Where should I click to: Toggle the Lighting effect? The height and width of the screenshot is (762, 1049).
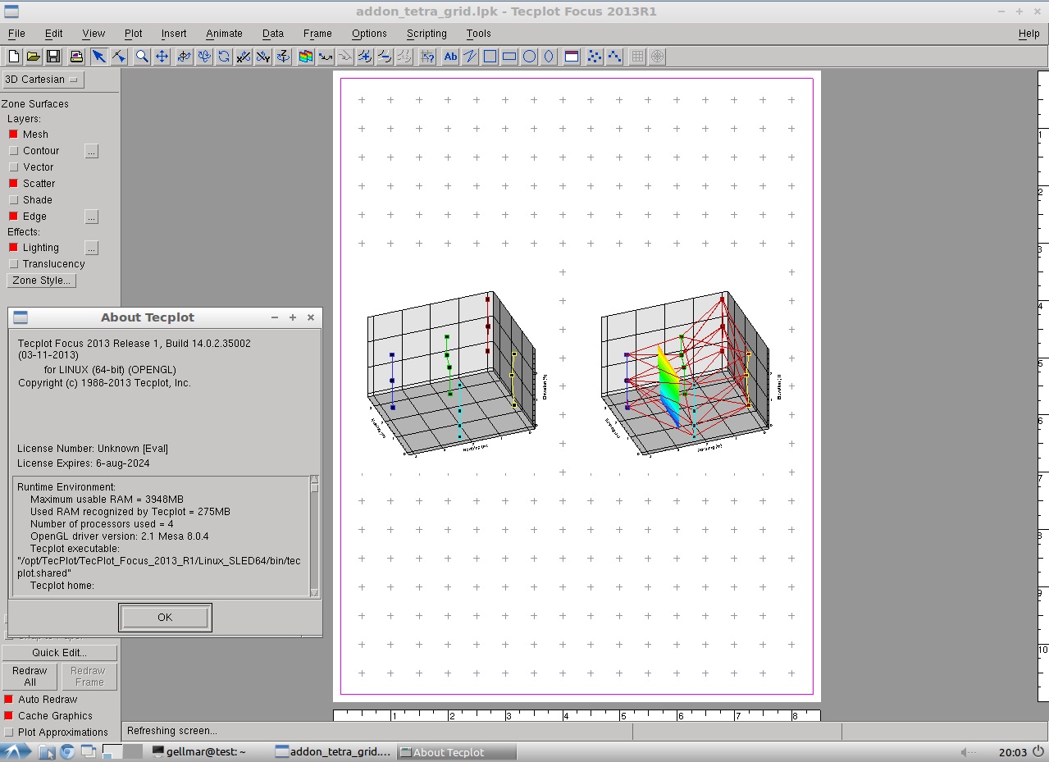(x=13, y=248)
